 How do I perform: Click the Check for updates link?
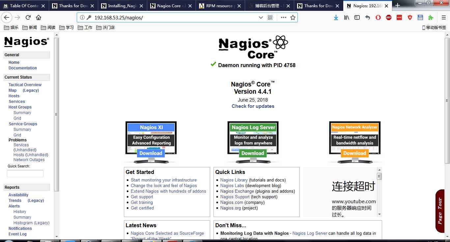[x=253, y=106]
